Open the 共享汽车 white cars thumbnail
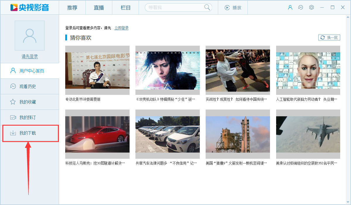 tap(168, 134)
